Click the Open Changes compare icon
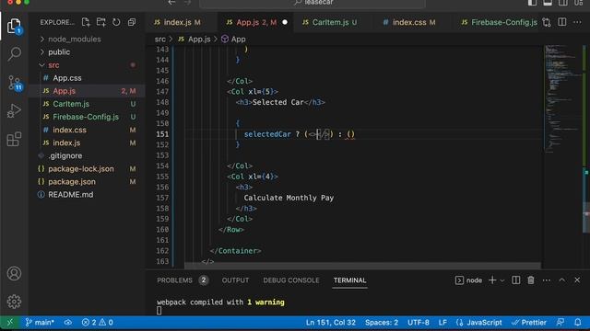This screenshot has height=331, width=590. click(547, 22)
